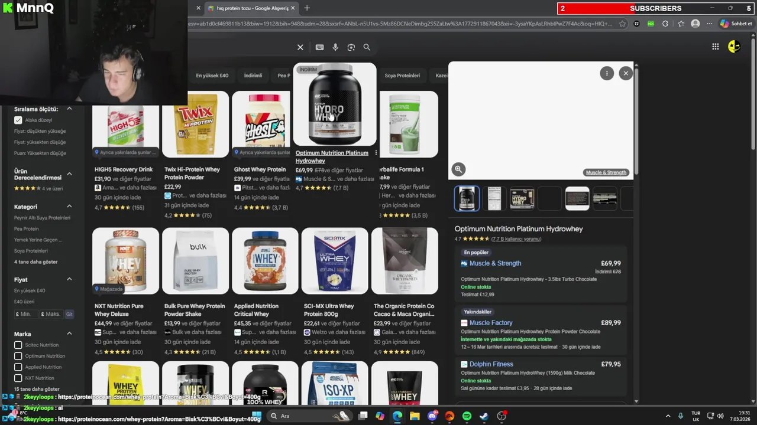Click the maximum price Maks. input field
This screenshot has height=425, width=757.
51,314
